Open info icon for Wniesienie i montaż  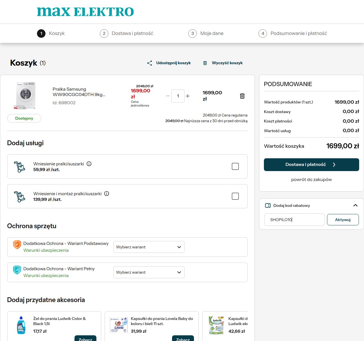tap(107, 194)
